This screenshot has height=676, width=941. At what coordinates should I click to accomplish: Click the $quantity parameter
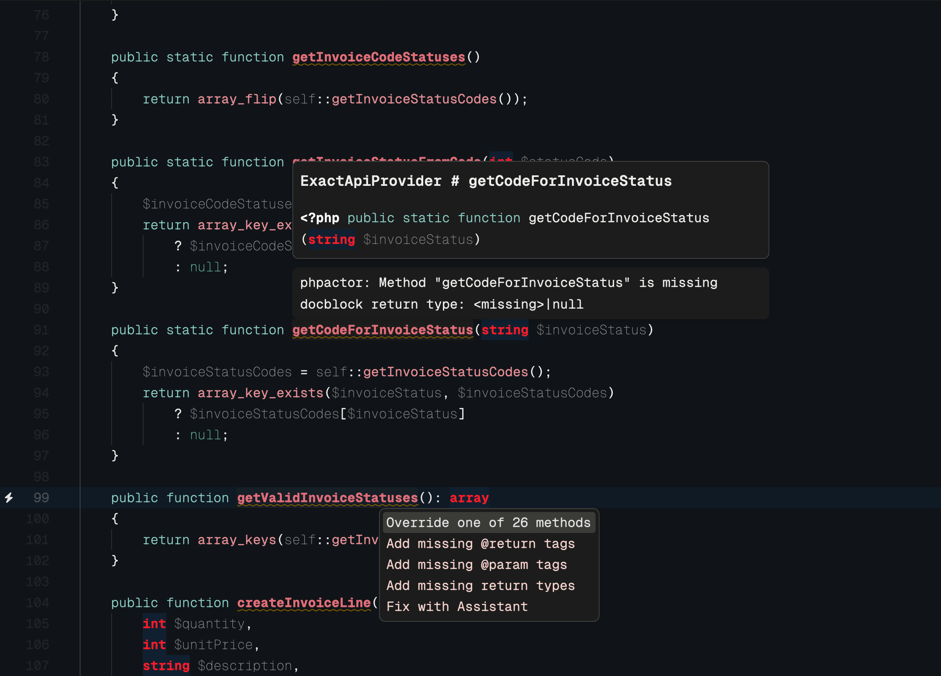click(x=209, y=624)
